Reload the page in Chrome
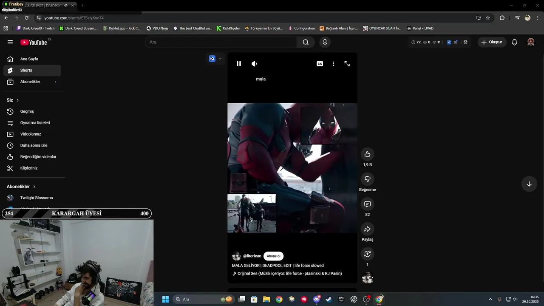Screen dimensions: 544x306 click(26, 18)
